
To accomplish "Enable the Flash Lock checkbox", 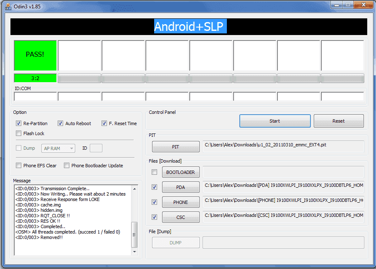I will 18,133.
